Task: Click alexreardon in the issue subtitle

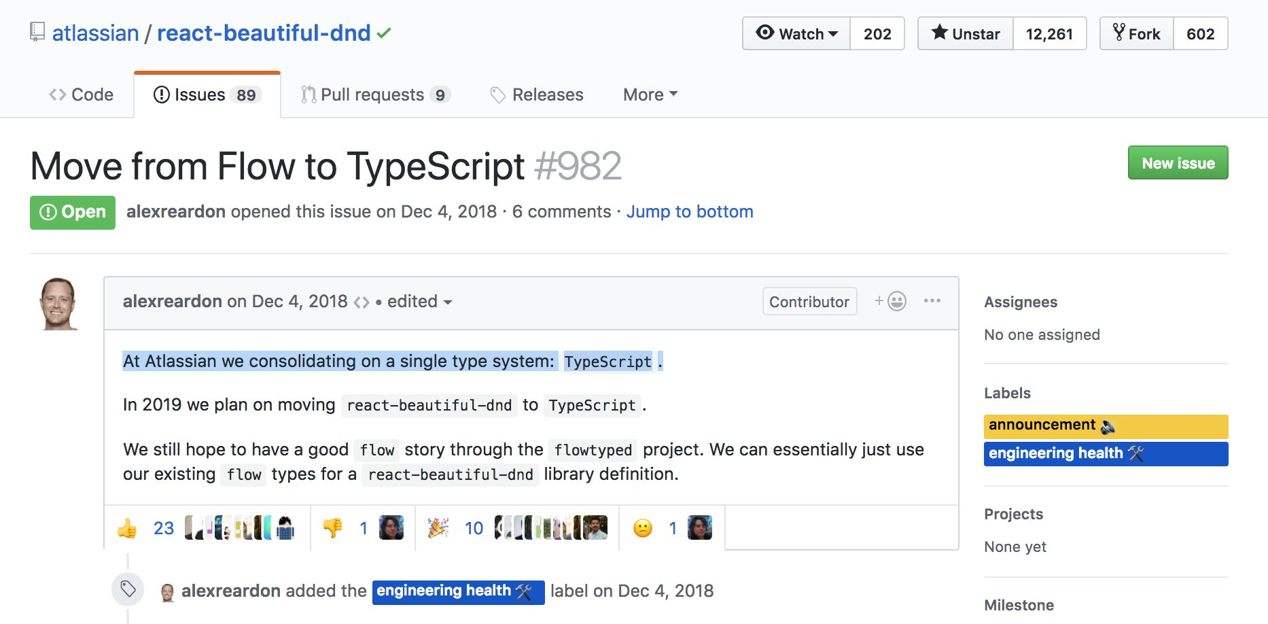Action: (x=176, y=211)
